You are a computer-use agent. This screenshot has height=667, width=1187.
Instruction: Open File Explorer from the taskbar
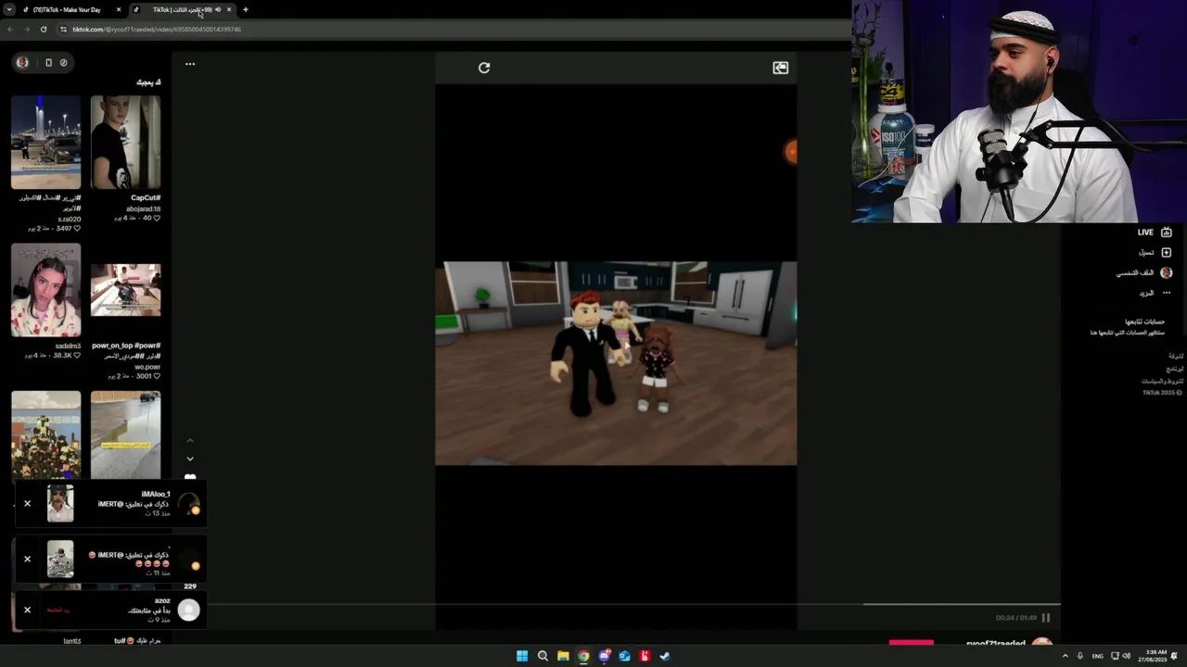(x=563, y=656)
